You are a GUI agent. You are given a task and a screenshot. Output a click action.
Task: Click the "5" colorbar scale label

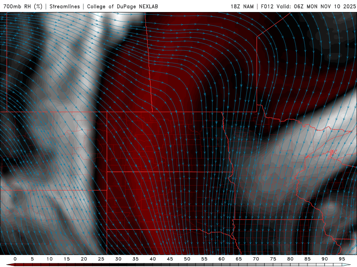[32, 259]
